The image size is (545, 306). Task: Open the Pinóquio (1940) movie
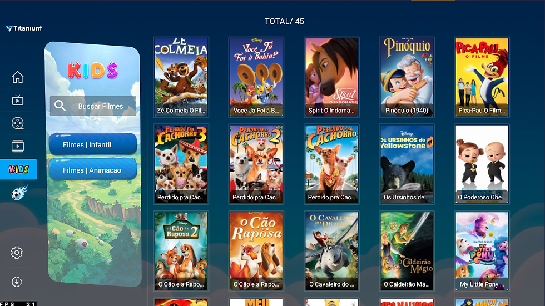[407, 77]
